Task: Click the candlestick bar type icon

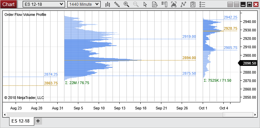Action: pos(107,4)
